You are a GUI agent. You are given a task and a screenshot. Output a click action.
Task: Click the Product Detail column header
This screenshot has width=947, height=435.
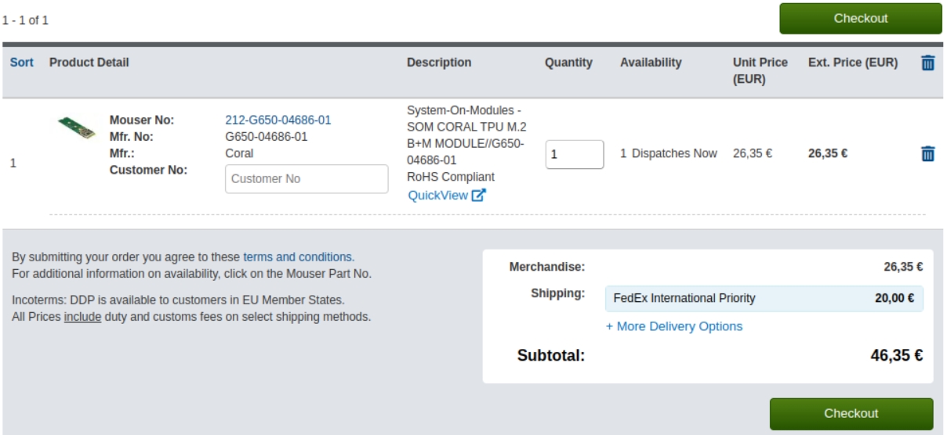click(x=89, y=63)
